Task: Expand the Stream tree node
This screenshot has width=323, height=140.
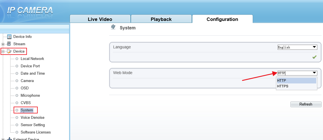Action: [3, 44]
